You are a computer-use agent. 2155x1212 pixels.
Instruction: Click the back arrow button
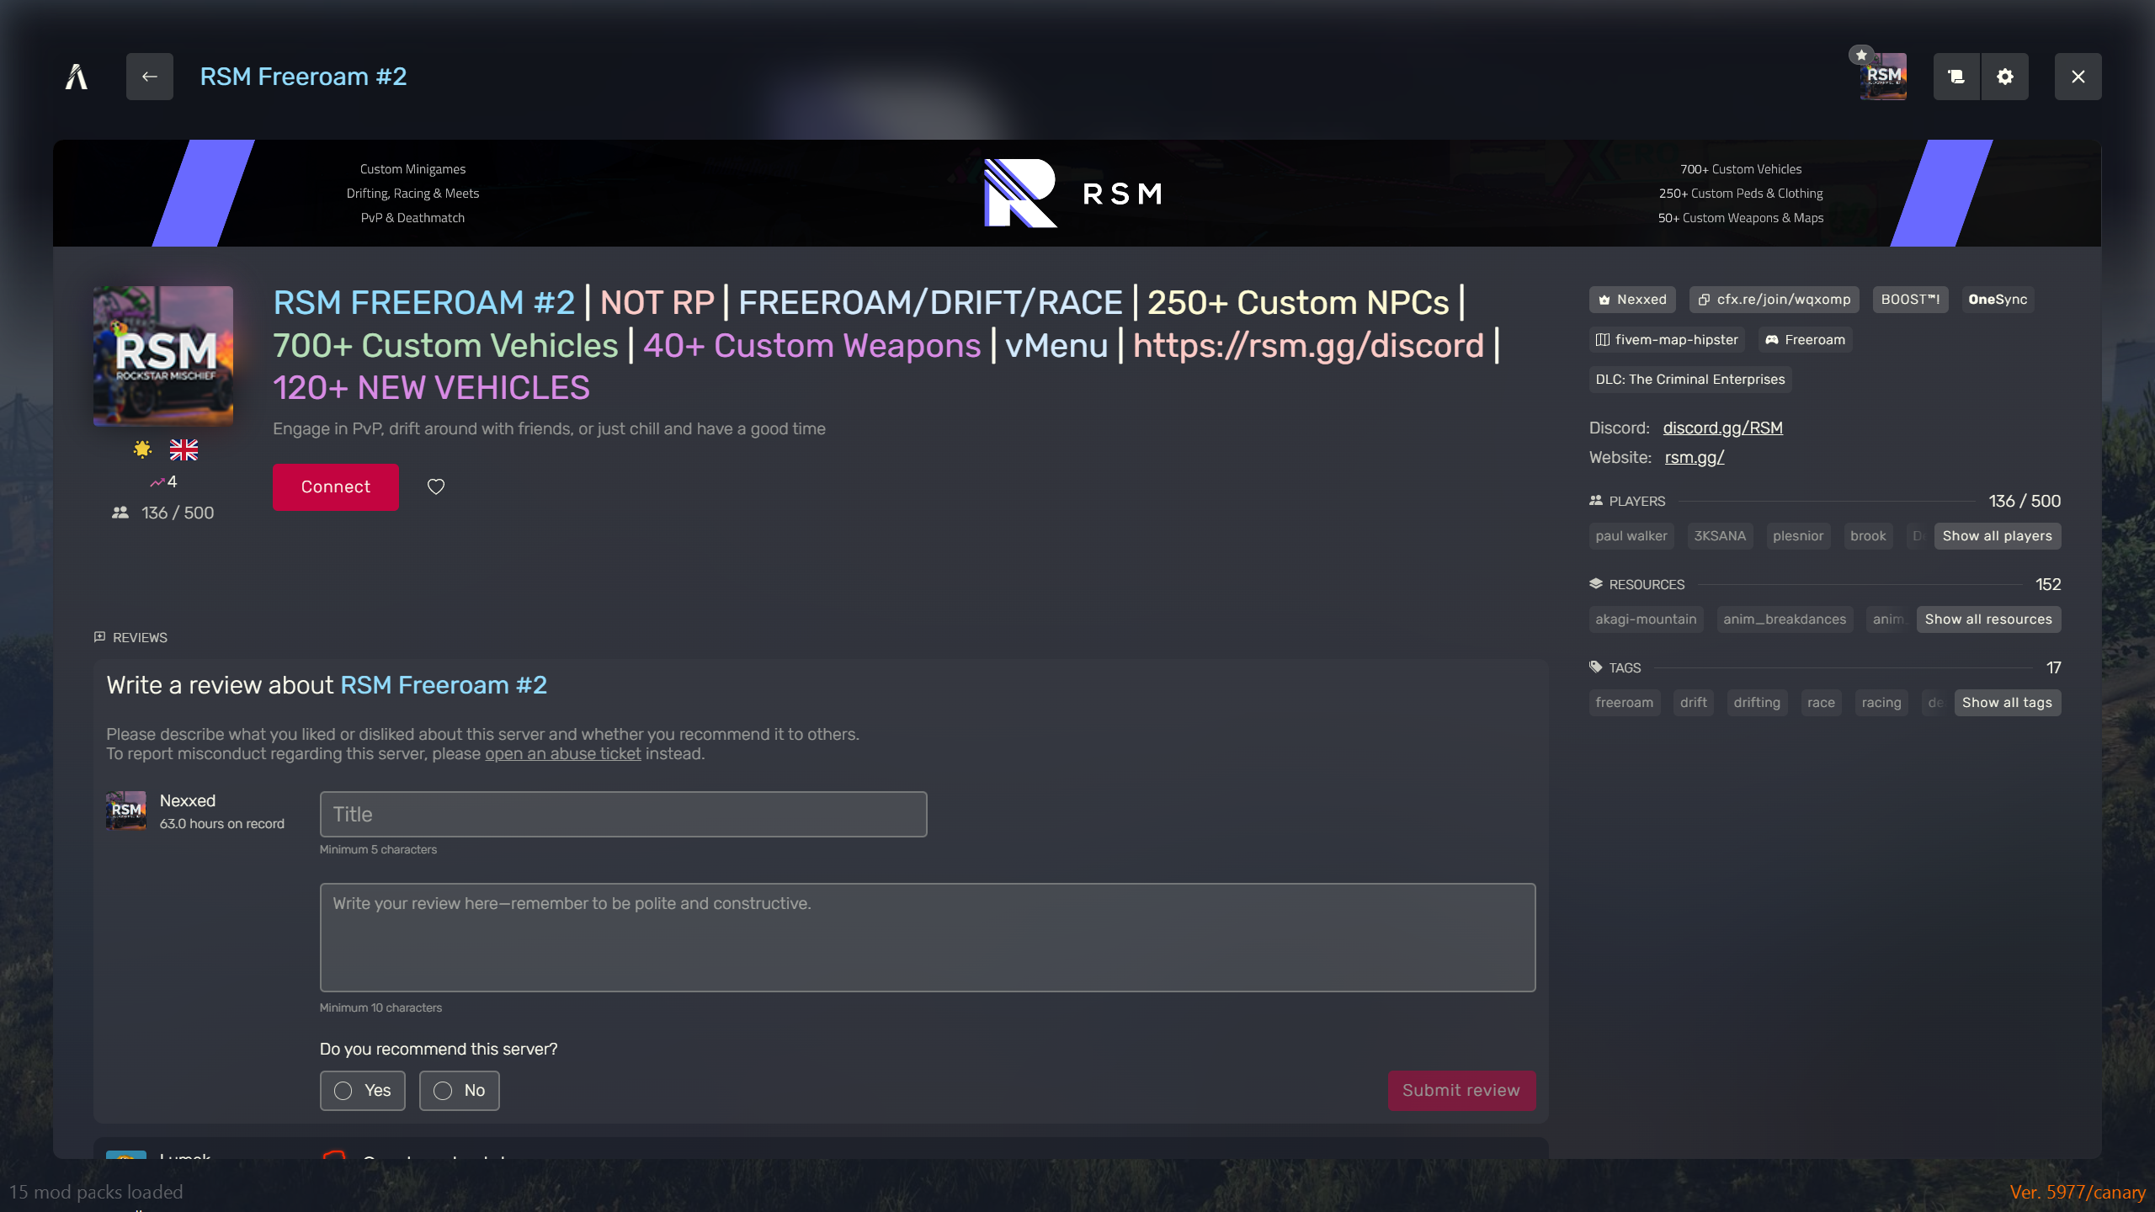tap(150, 77)
